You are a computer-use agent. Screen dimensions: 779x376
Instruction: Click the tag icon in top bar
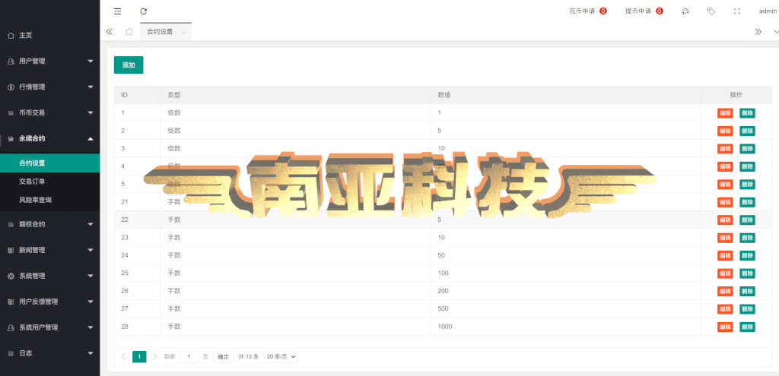[x=711, y=11]
